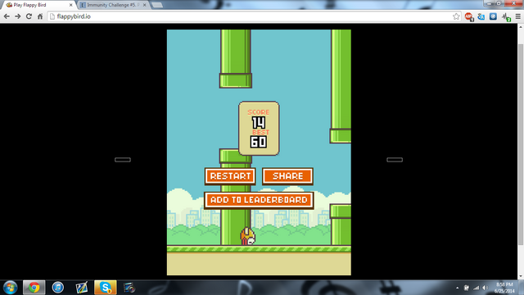
Task: Share the score via Share button
Action: (287, 176)
